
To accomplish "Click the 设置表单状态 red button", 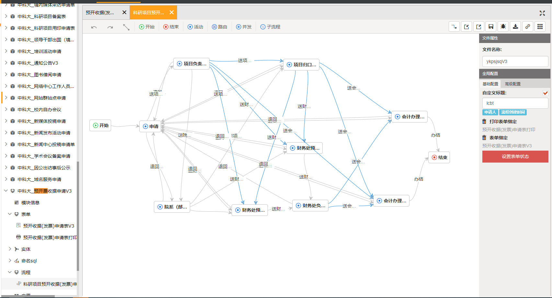I will (515, 157).
